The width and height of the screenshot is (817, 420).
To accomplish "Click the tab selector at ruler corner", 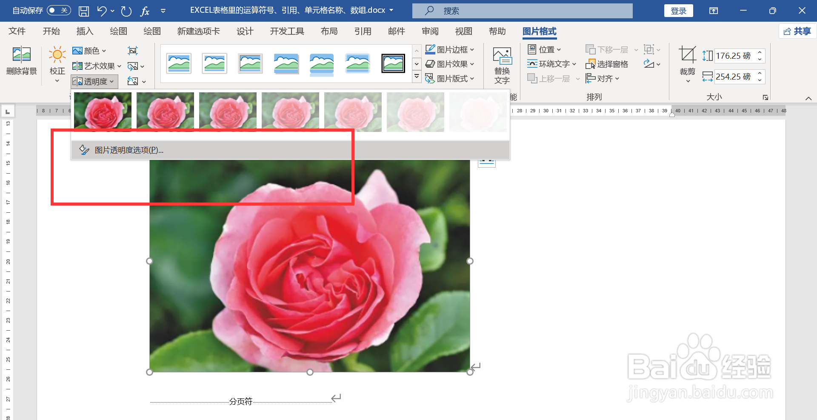I will [x=8, y=111].
